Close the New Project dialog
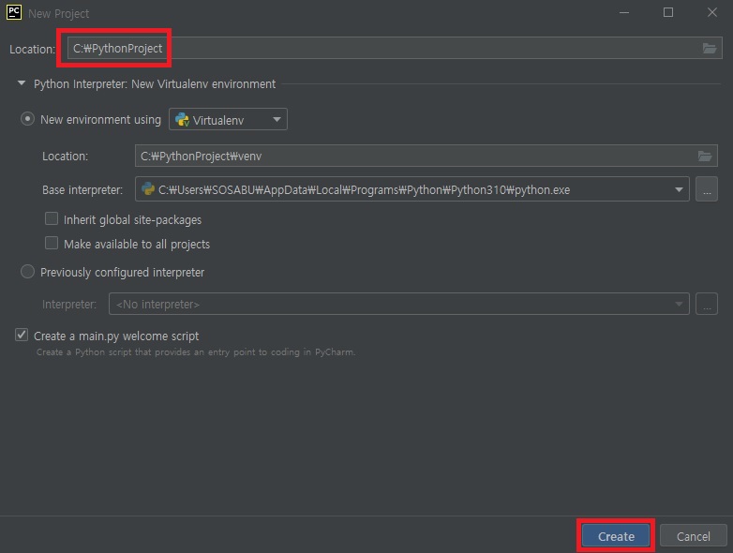This screenshot has width=733, height=553. click(x=712, y=12)
